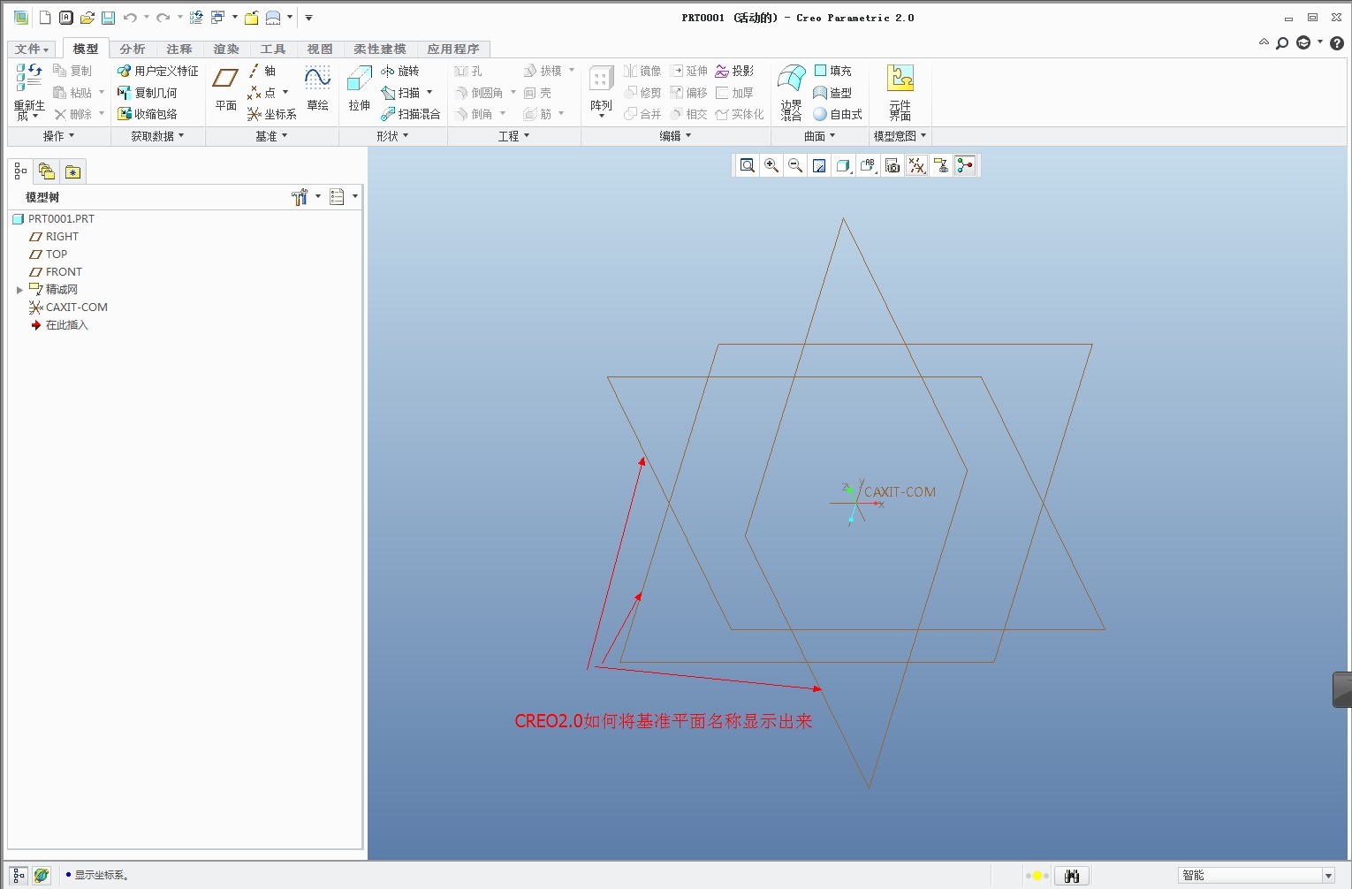Open model tree settings hammer icon

pyautogui.click(x=300, y=197)
